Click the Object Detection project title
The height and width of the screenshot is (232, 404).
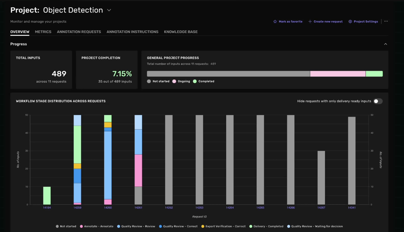[x=73, y=10]
